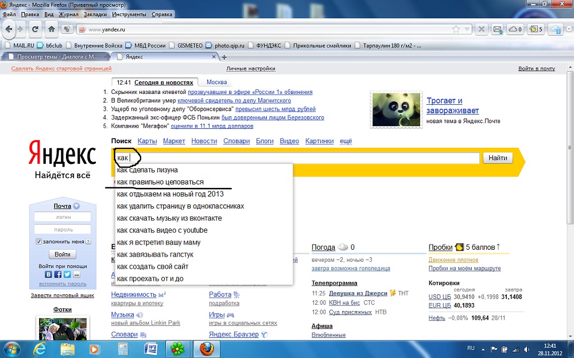Choose the suggestion 'как завязывать галстук'
Viewport: 574px width, 358px height.
[x=155, y=254]
